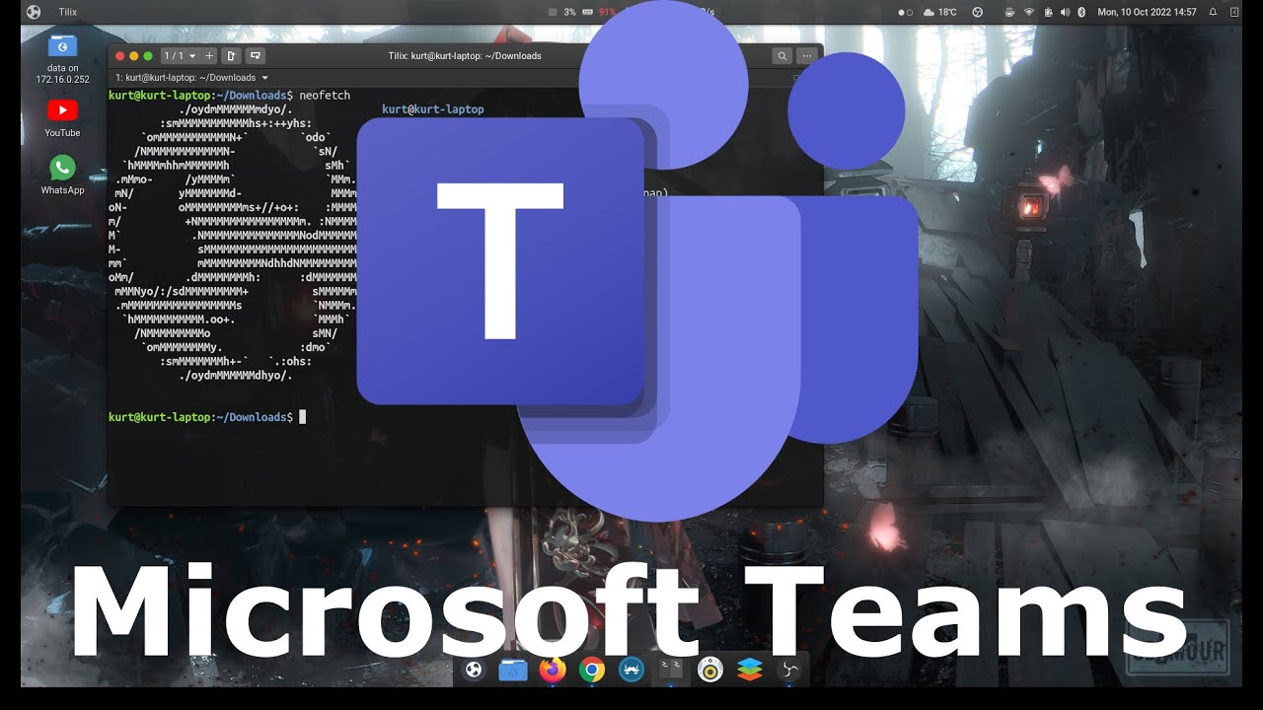Click the caffeine cup indicator
This screenshot has height=710, width=1263.
click(1009, 12)
